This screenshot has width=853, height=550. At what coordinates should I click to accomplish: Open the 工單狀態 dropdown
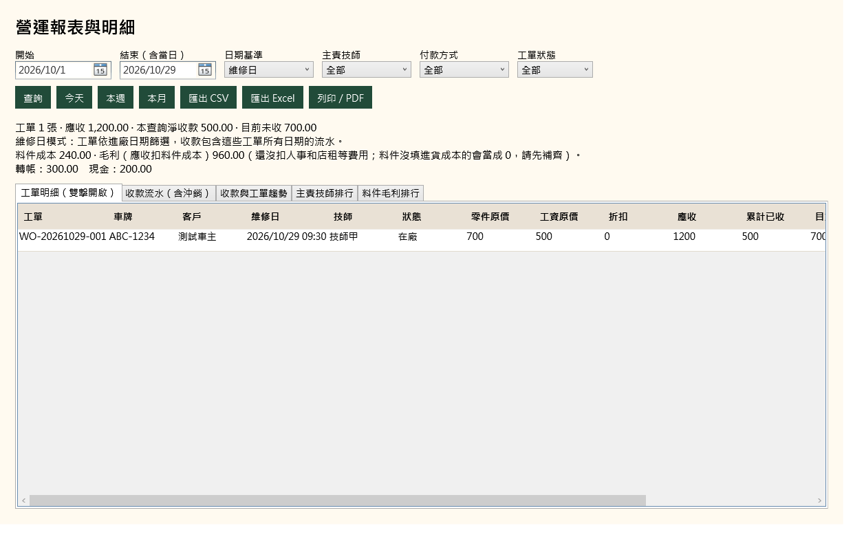[555, 69]
